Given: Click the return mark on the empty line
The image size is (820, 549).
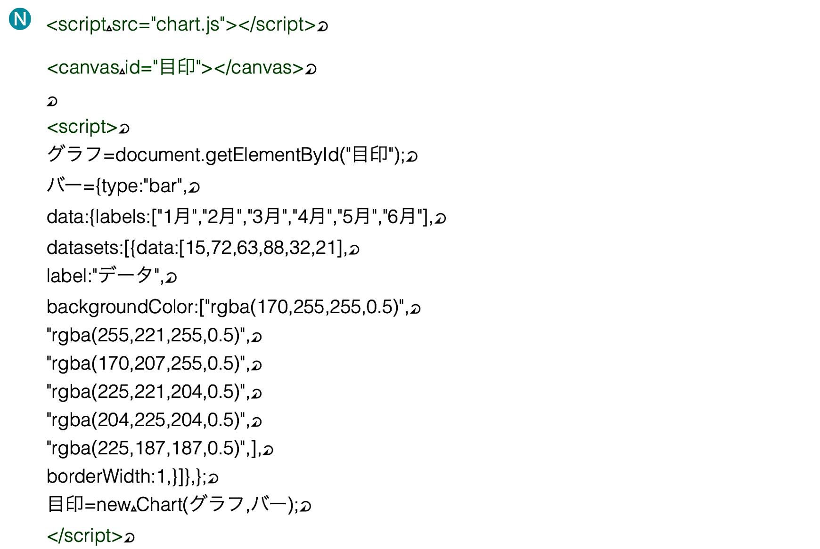Looking at the screenshot, I should tap(52, 101).
